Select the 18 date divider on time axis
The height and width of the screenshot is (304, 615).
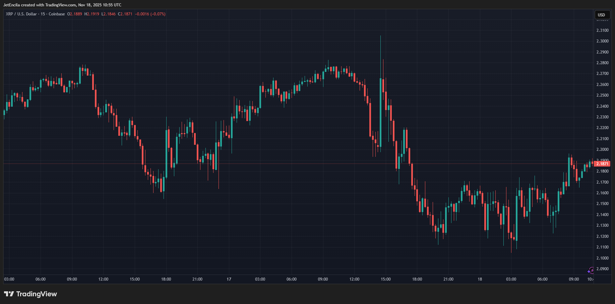479,279
